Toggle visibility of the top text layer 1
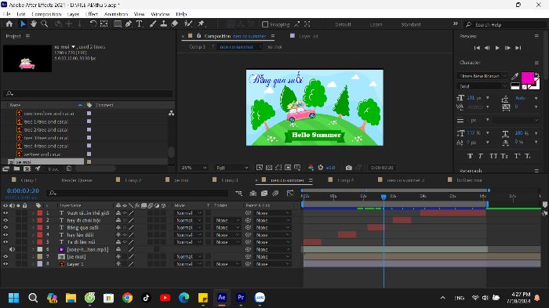Image resolution: width=549 pixels, height=308 pixels. coord(5,213)
